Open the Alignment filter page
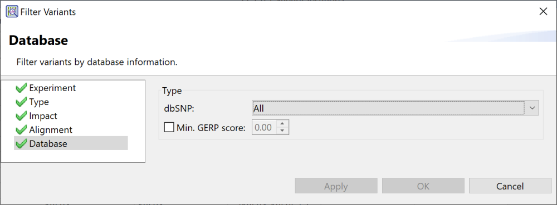557x205 pixels. [51, 130]
